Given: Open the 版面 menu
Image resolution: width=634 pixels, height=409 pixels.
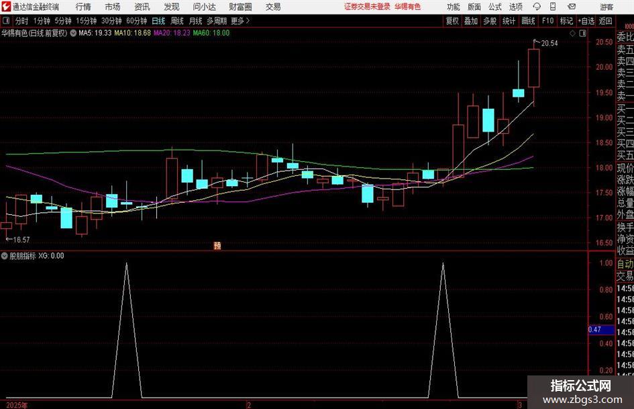Looking at the screenshot, I should click(x=474, y=7).
